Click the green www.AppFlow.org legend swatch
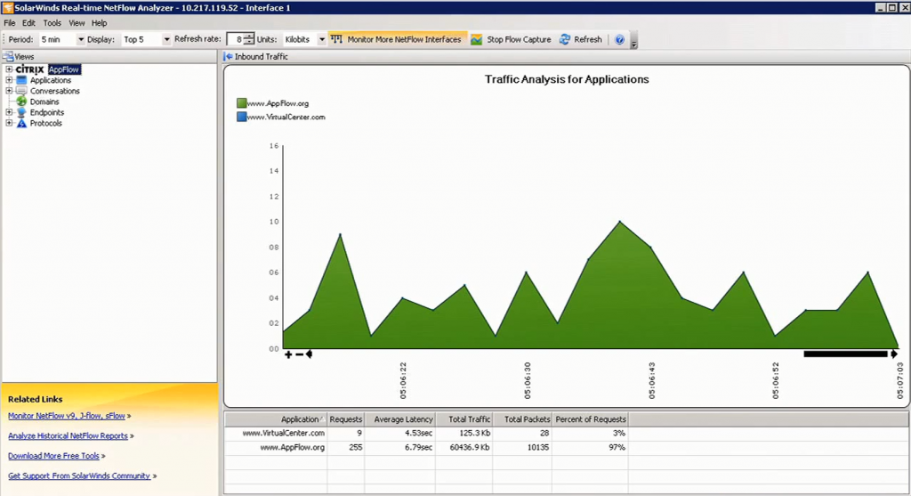The width and height of the screenshot is (911, 496). pos(242,103)
